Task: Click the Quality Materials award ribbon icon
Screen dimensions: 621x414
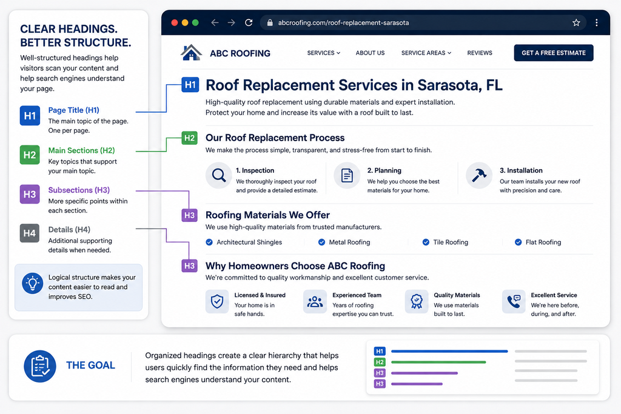Action: click(x=416, y=302)
